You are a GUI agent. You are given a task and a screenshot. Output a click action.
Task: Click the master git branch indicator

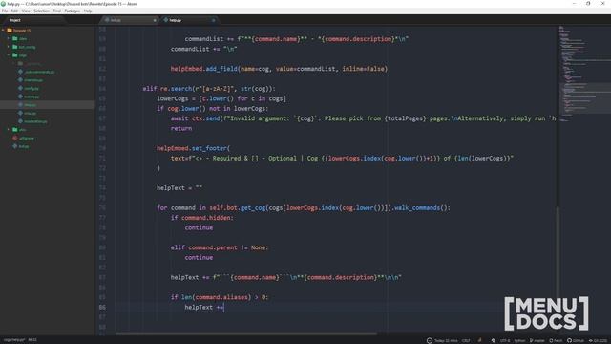tap(537, 341)
